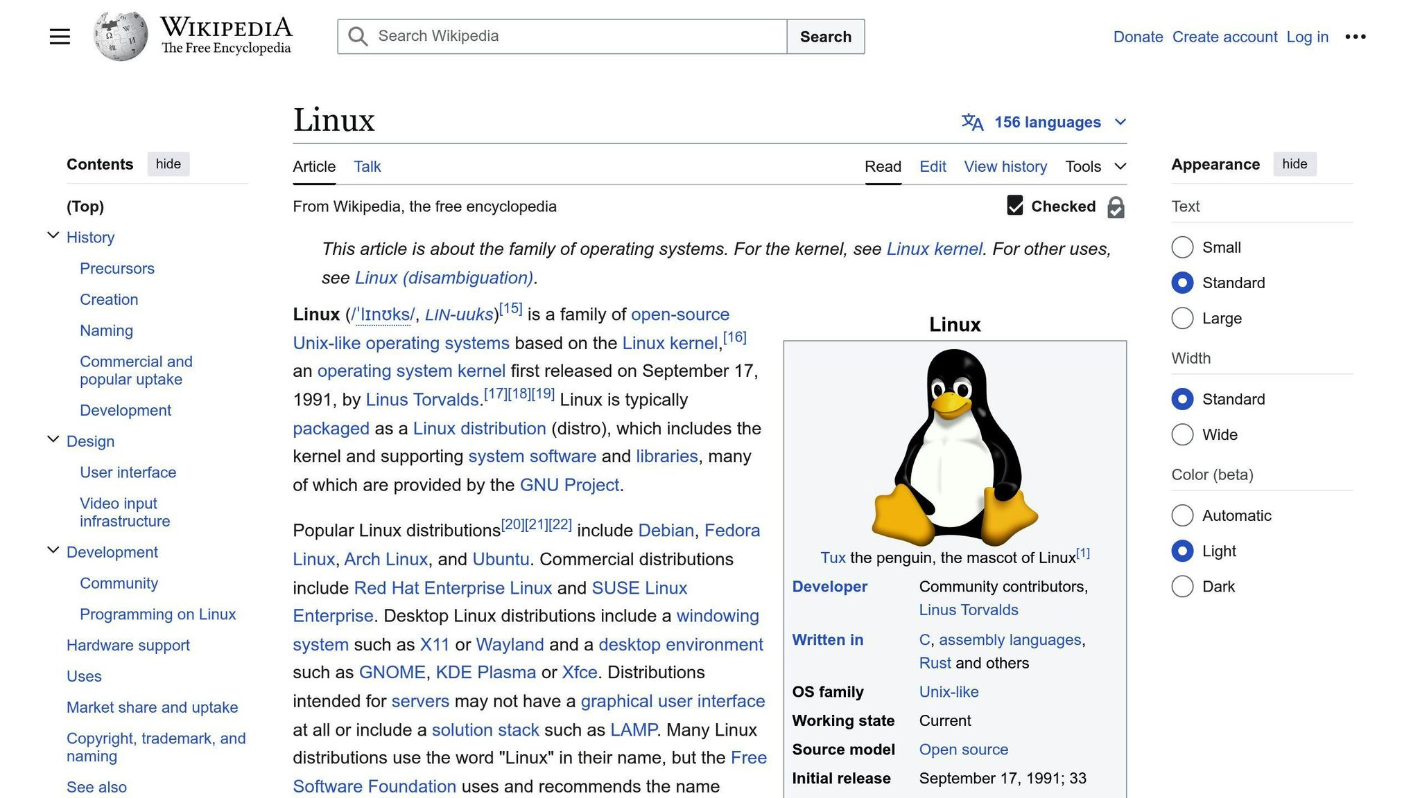Viewport: 1420px width, 798px height.
Task: Click the Wikipedia logo
Action: click(119, 35)
